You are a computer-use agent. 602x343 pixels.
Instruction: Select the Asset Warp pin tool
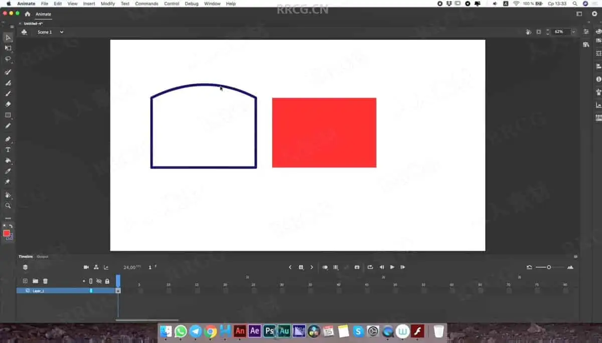tap(8, 182)
